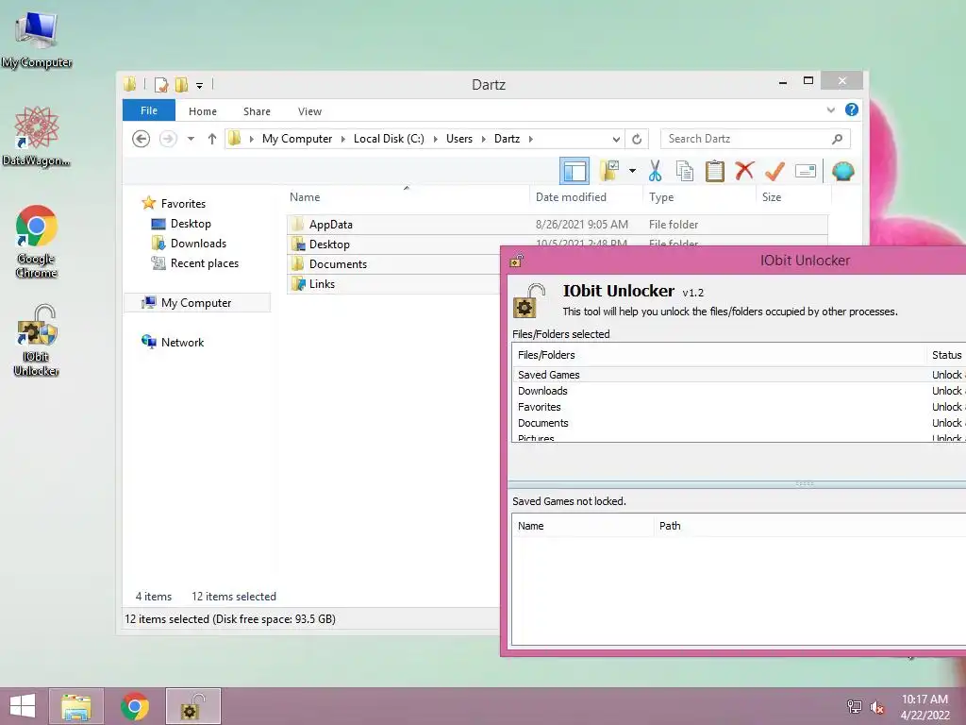Open the Google Chrome desktop shortcut

coord(37,241)
